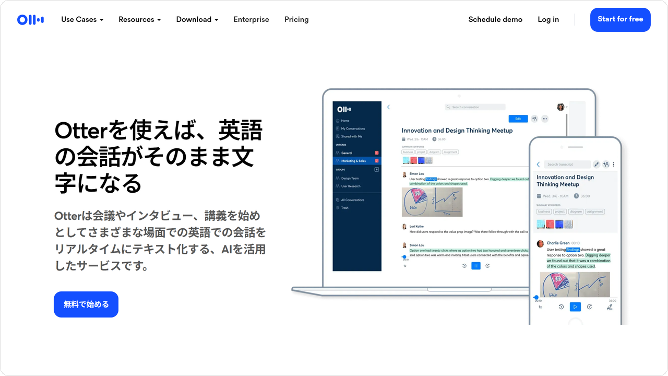The height and width of the screenshot is (376, 668).
Task: Click the pencil edit icon in phone mockup
Action: (x=597, y=164)
